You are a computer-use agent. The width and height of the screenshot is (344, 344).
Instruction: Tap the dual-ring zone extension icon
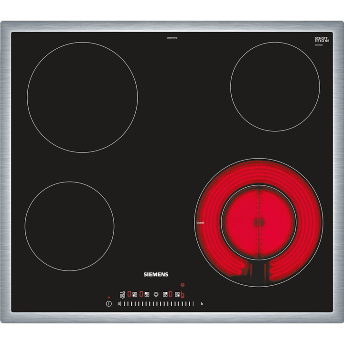click(x=156, y=294)
